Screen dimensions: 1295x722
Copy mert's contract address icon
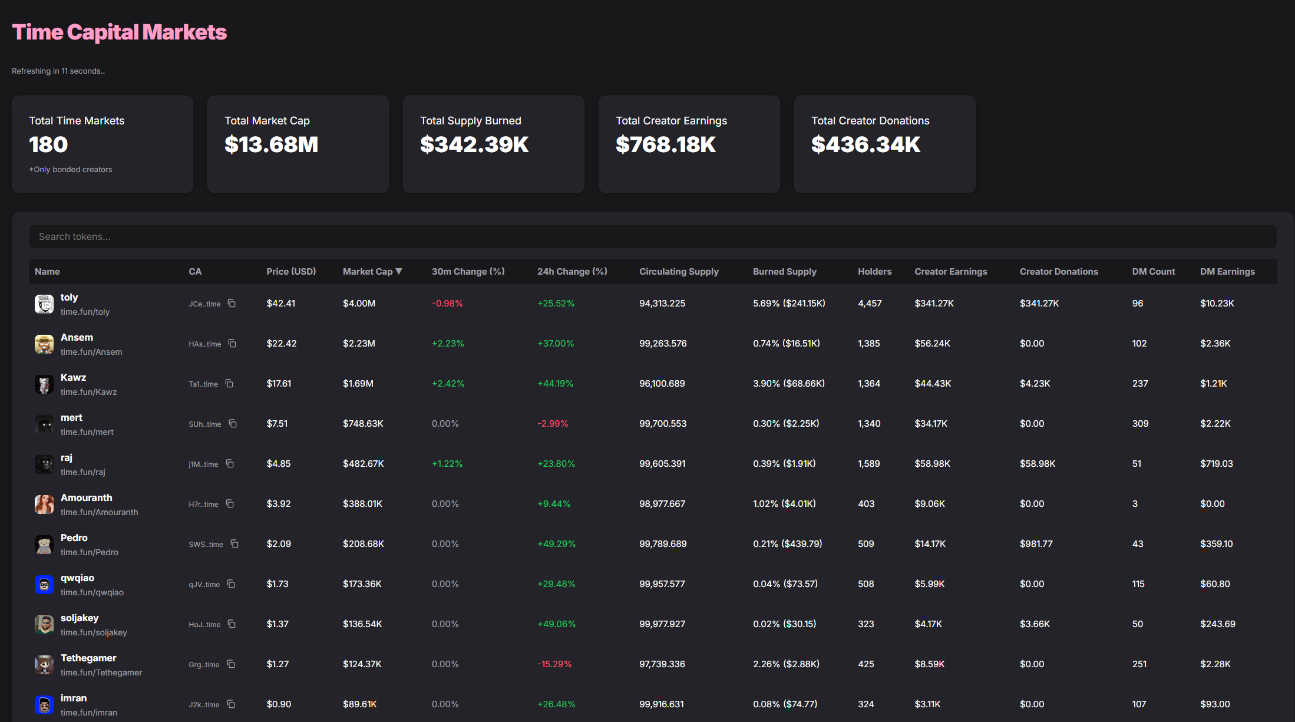233,424
